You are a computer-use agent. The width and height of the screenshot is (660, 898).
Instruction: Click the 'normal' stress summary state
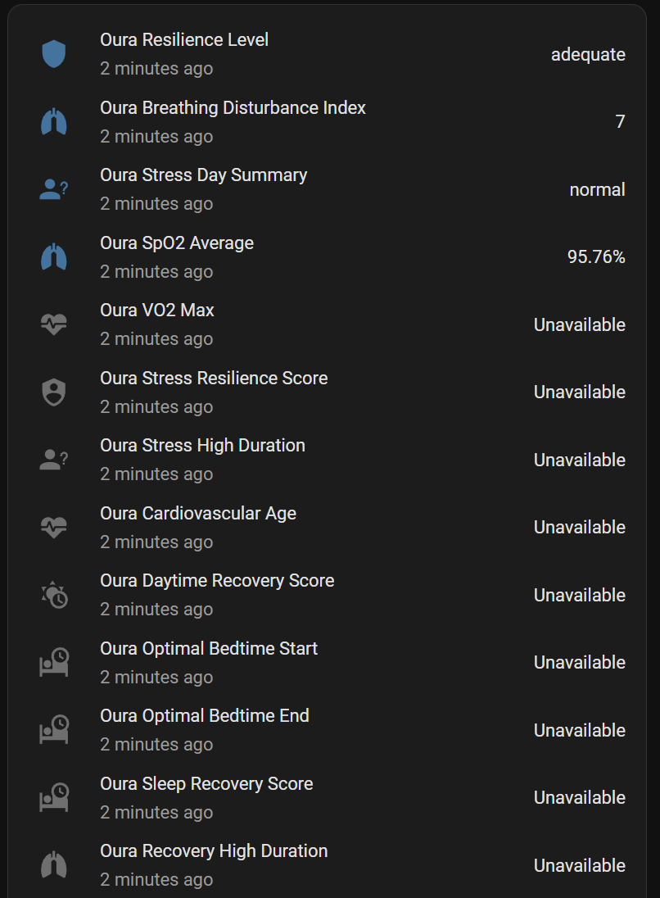597,190
